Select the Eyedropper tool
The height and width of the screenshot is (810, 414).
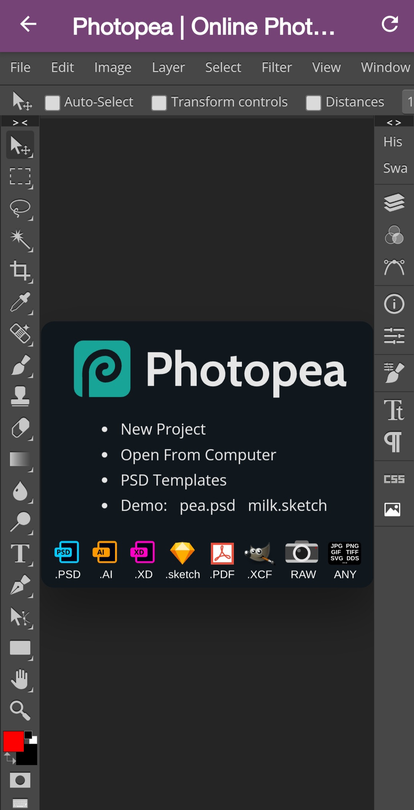pyautogui.click(x=20, y=302)
